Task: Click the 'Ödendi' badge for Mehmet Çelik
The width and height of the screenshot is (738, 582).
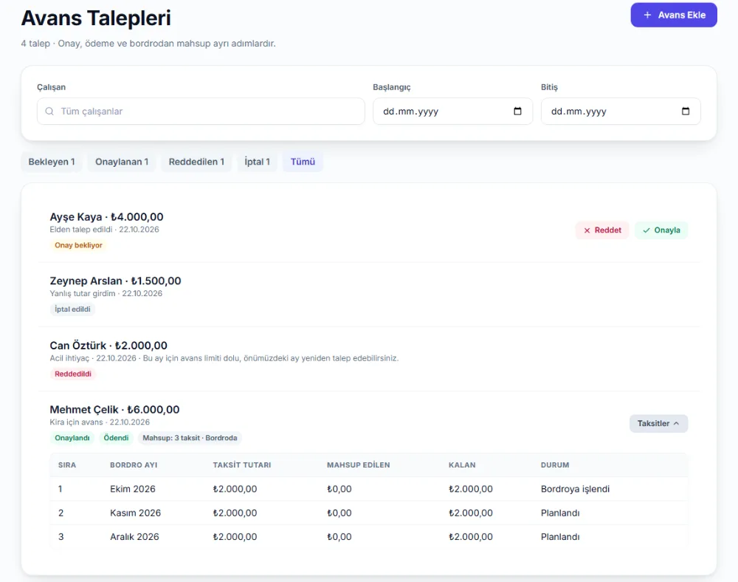Action: pos(116,438)
